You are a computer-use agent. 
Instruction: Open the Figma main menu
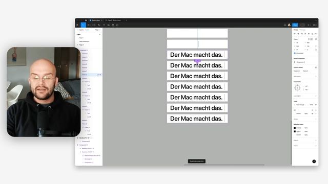78,25
